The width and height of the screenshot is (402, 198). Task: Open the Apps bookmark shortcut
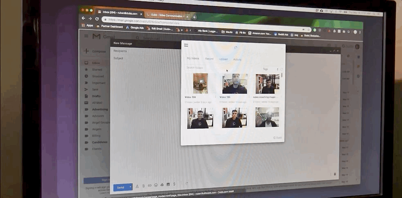click(87, 25)
